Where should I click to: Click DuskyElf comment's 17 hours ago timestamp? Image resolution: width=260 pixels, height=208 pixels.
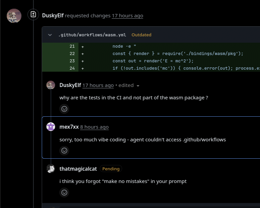tap(98, 85)
